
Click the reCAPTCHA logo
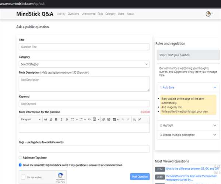[x=60, y=176]
